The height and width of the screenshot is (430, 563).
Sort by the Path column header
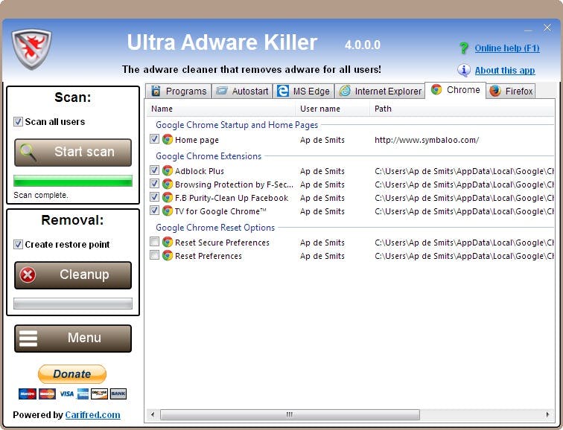462,109
